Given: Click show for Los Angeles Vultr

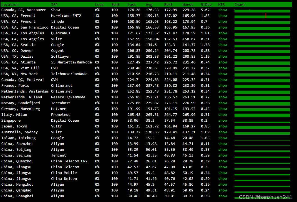Looking at the screenshot, I should pos(223,39).
